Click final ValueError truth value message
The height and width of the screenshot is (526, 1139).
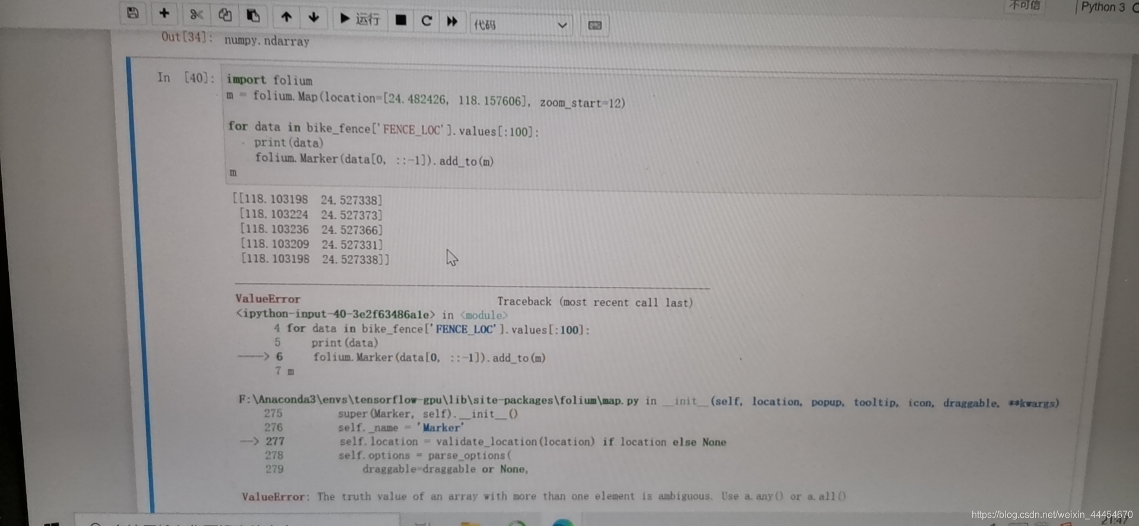(543, 496)
